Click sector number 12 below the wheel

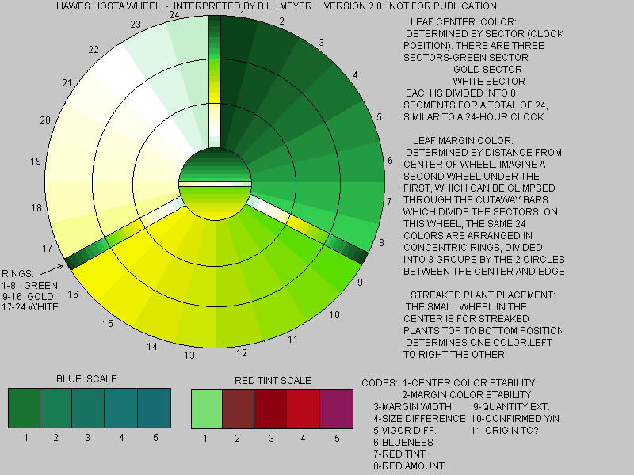242,353
